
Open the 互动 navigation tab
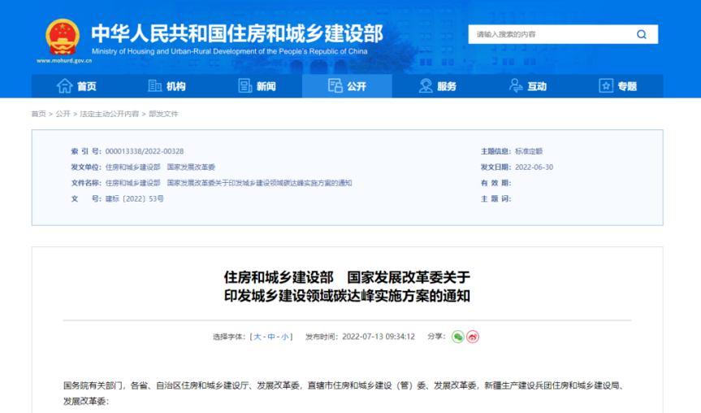528,86
